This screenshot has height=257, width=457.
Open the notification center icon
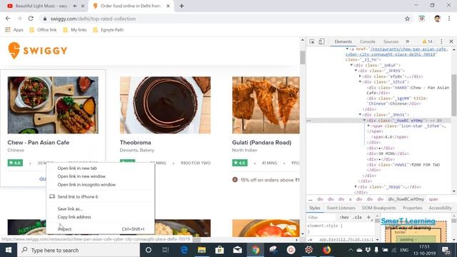coord(446,250)
